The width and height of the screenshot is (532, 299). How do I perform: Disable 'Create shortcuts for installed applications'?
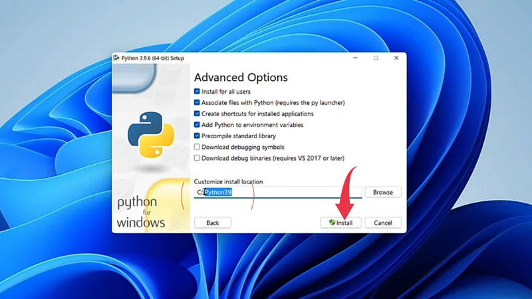pos(197,114)
